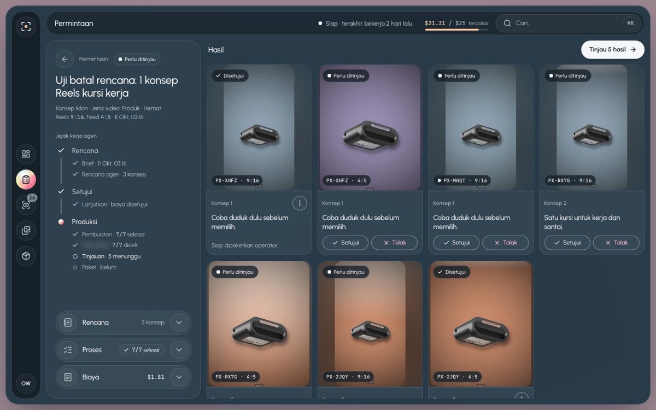
Task: Focus the Cari search field
Action: click(567, 24)
